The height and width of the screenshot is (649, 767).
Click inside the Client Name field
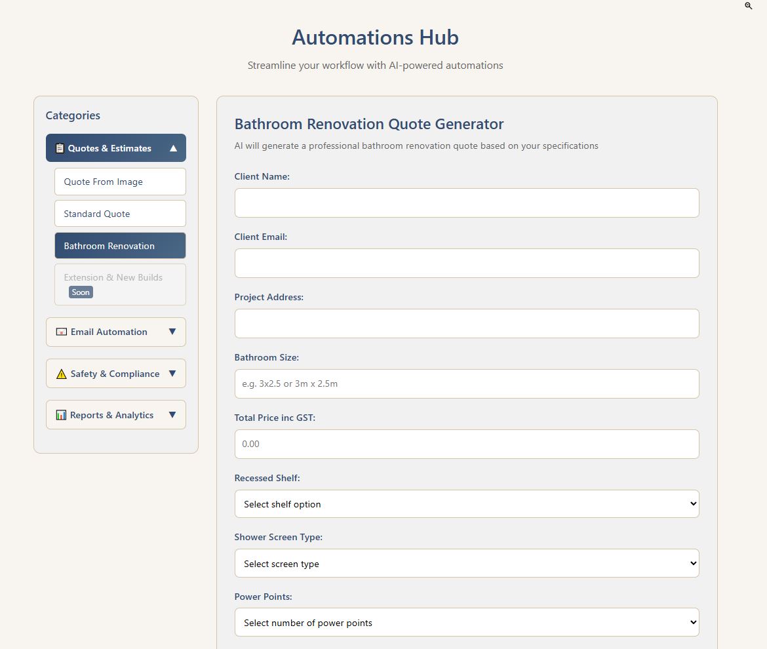(466, 203)
